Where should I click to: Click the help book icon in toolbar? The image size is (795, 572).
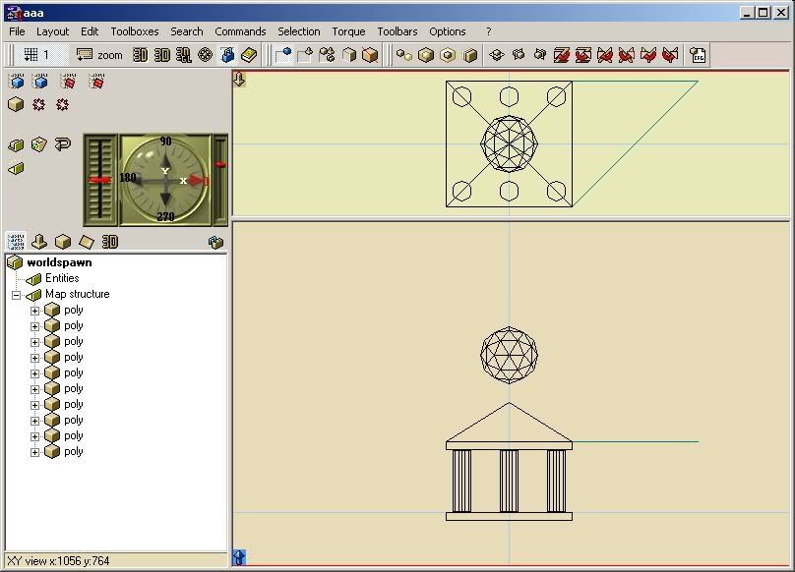[249, 55]
